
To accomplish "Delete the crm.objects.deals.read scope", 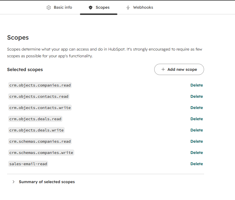I will click(x=197, y=119).
